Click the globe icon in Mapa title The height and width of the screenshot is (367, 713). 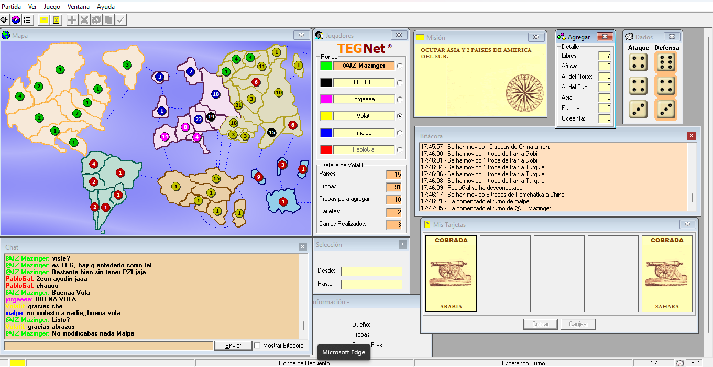(x=6, y=36)
